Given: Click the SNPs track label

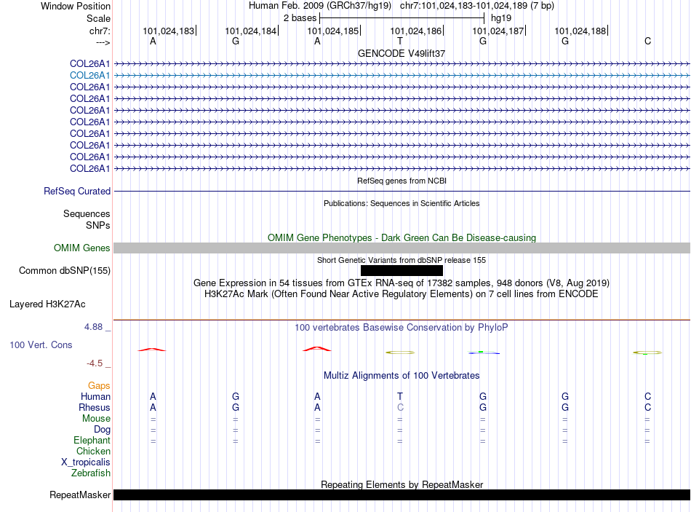Looking at the screenshot, I should coord(98,225).
